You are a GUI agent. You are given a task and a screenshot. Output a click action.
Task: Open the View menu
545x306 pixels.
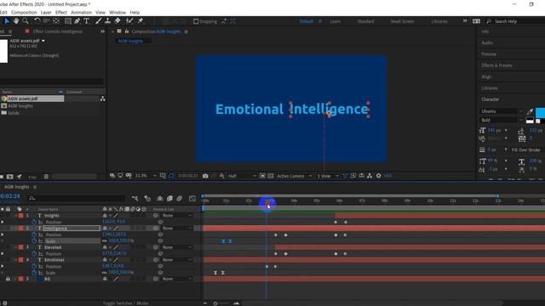100,13
